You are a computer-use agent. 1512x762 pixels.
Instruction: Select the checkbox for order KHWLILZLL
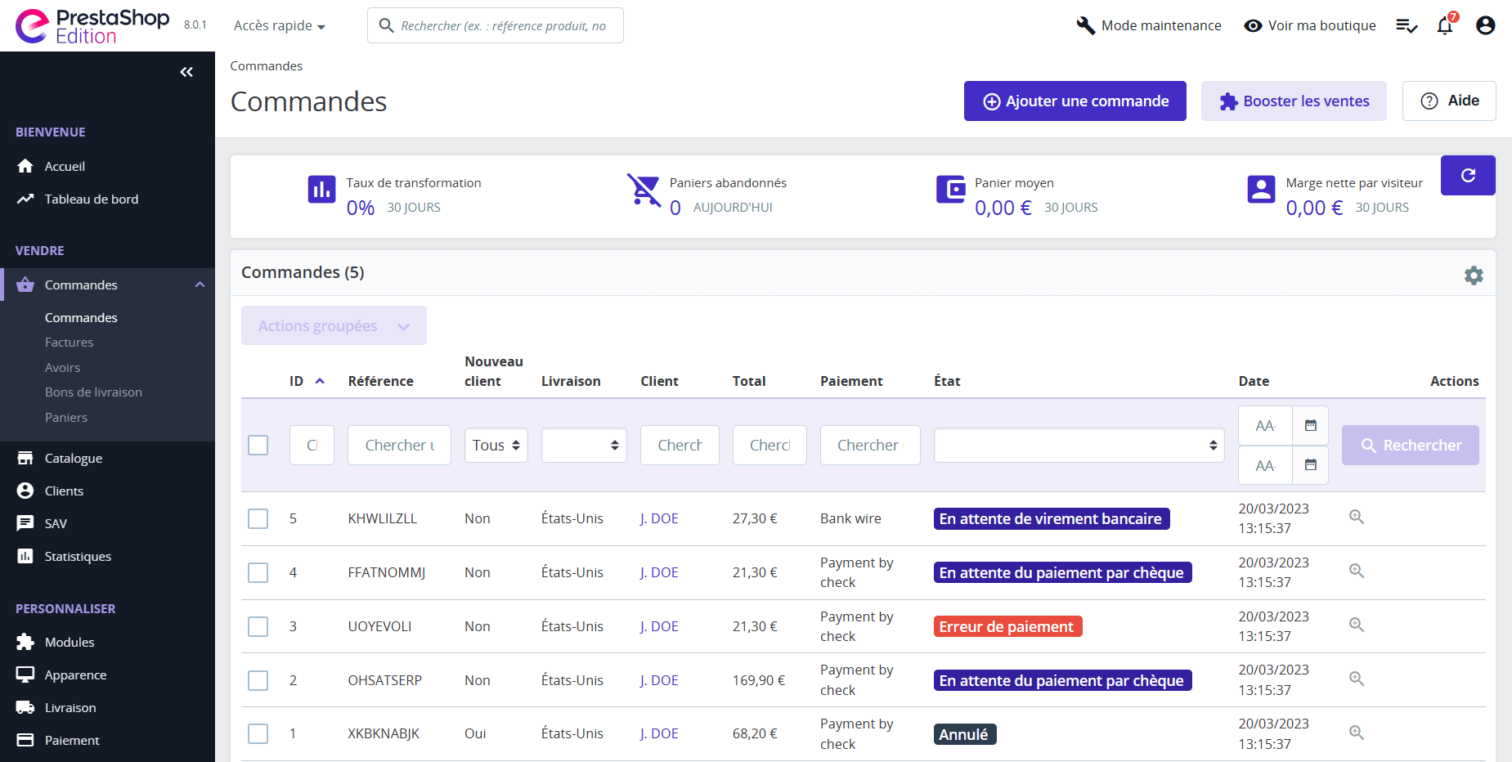pos(258,519)
